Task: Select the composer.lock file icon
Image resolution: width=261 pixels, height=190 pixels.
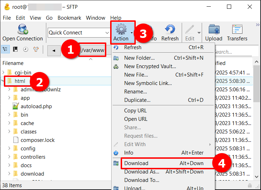Action: click(x=16, y=140)
